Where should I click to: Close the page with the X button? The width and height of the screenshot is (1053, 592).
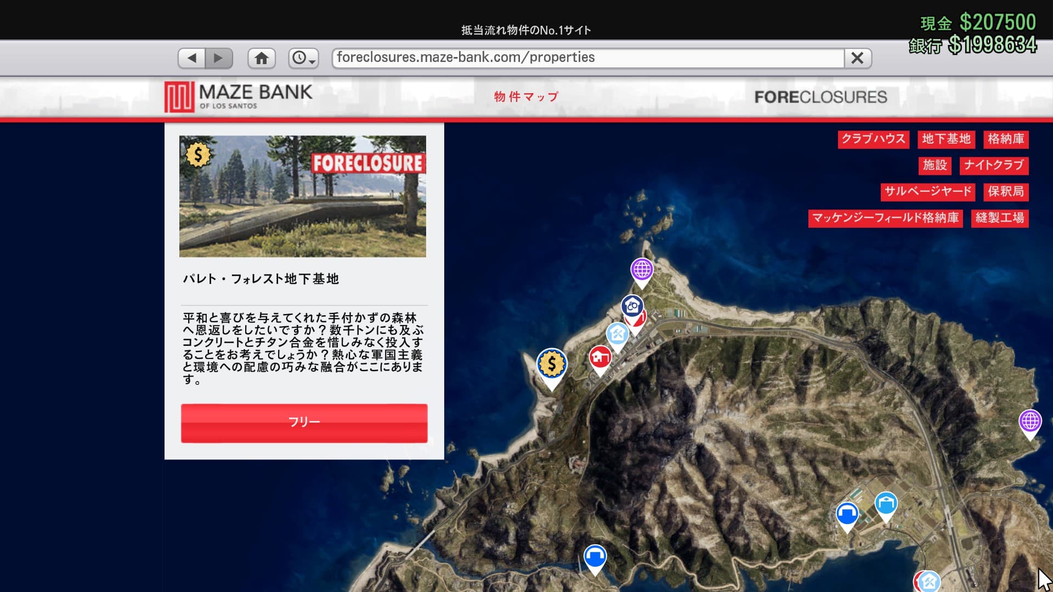click(x=857, y=58)
